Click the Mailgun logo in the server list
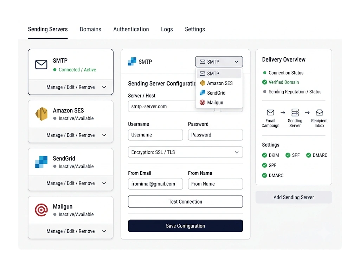The image size is (360, 269). pos(41,210)
